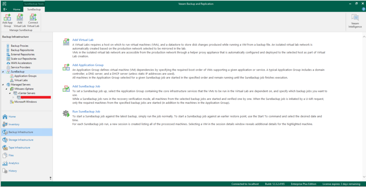Collapse the Managed Servers tree node
Screen dimensions: 366x187
point(4,85)
